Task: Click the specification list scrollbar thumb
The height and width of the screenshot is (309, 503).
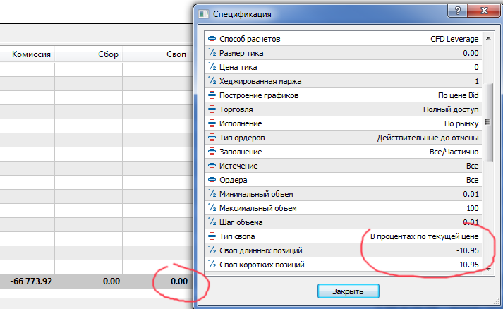Action: (488, 122)
